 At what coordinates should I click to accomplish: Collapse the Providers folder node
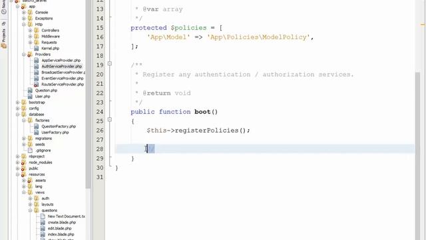tap(24, 55)
